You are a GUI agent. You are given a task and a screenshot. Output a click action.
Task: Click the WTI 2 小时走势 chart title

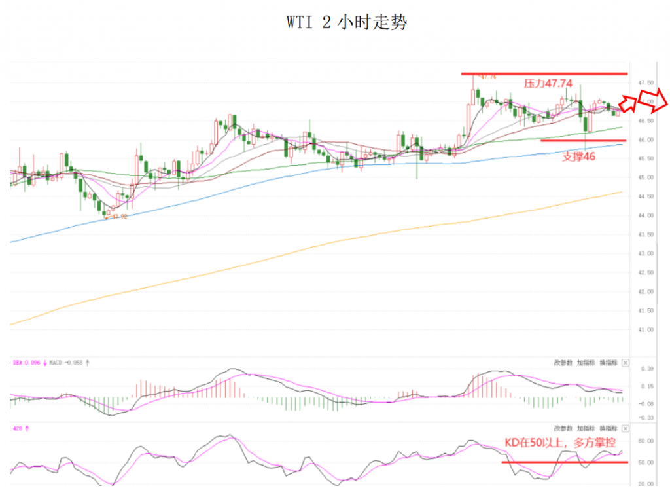point(347,22)
